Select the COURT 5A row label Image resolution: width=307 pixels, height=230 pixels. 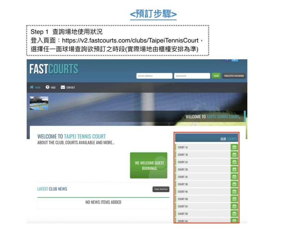pyautogui.click(x=183, y=206)
